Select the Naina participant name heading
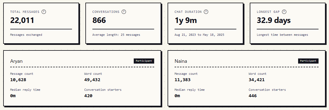 click(x=181, y=61)
